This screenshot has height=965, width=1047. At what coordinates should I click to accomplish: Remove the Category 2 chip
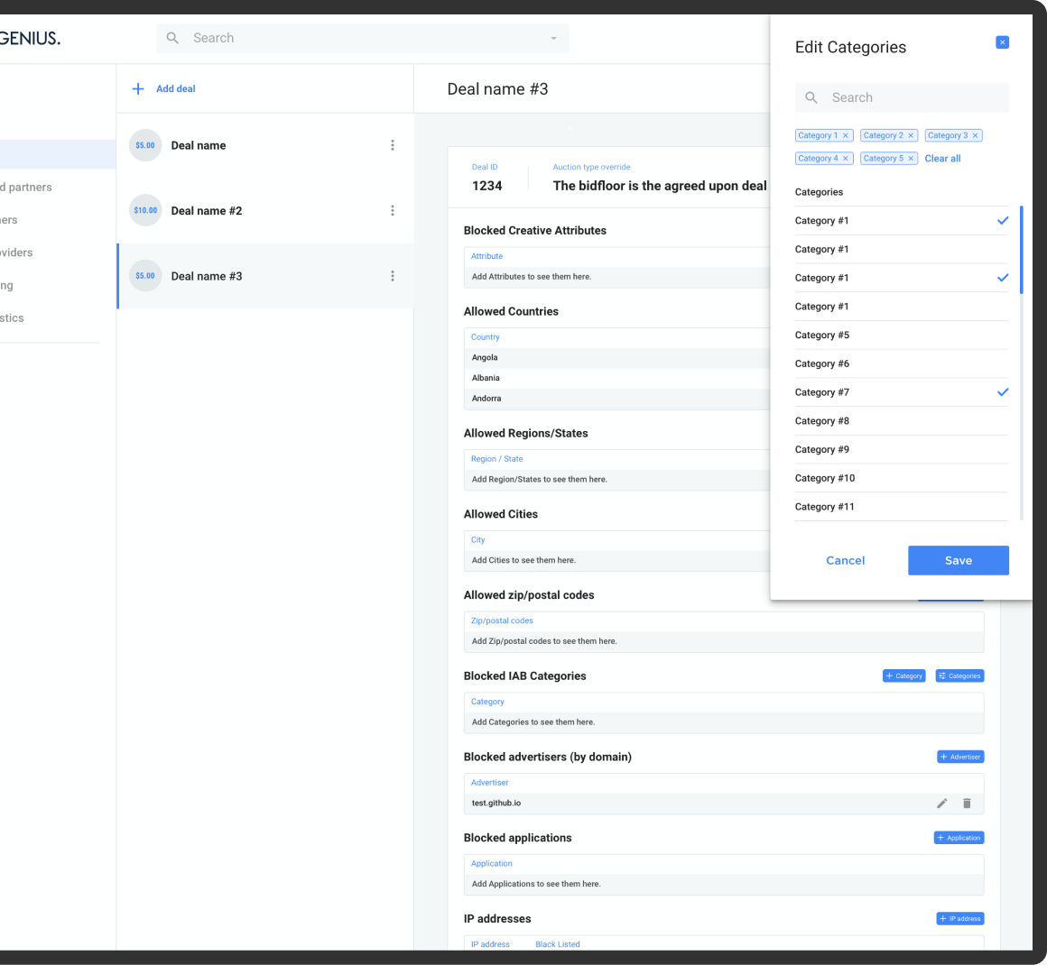[910, 135]
